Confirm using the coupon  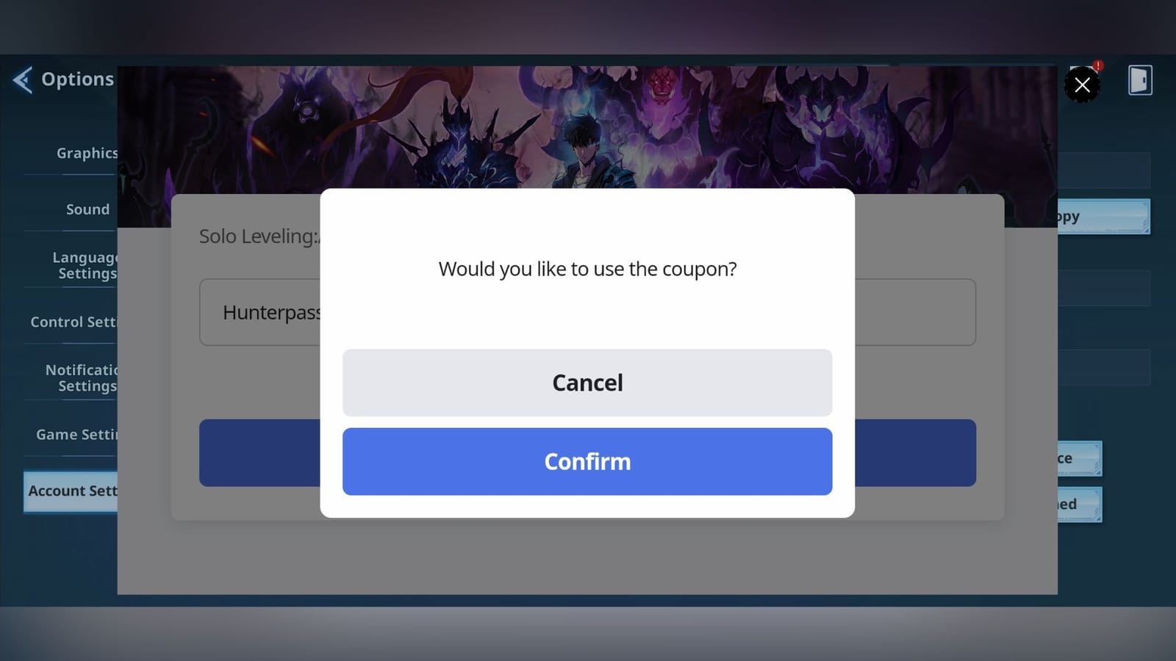tap(587, 461)
